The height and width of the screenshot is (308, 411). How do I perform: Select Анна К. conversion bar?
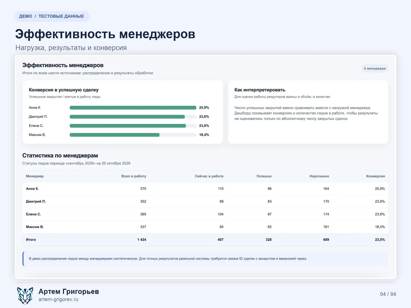[133, 108]
